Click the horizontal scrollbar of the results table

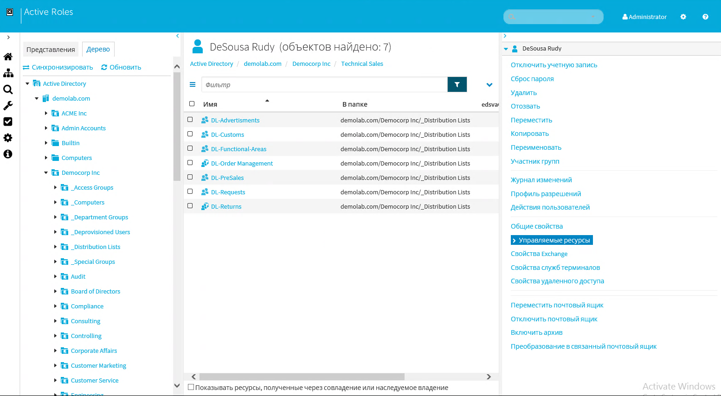point(302,377)
